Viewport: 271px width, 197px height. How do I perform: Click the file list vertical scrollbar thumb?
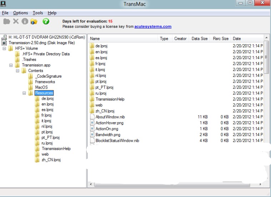[x=266, y=57]
